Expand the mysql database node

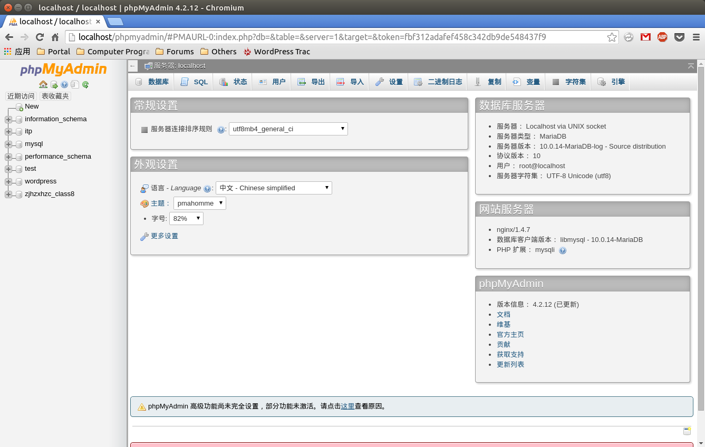8,144
